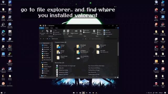Open the Windows Start menu
The width and height of the screenshot is (168, 94).
[x=2, y=93]
